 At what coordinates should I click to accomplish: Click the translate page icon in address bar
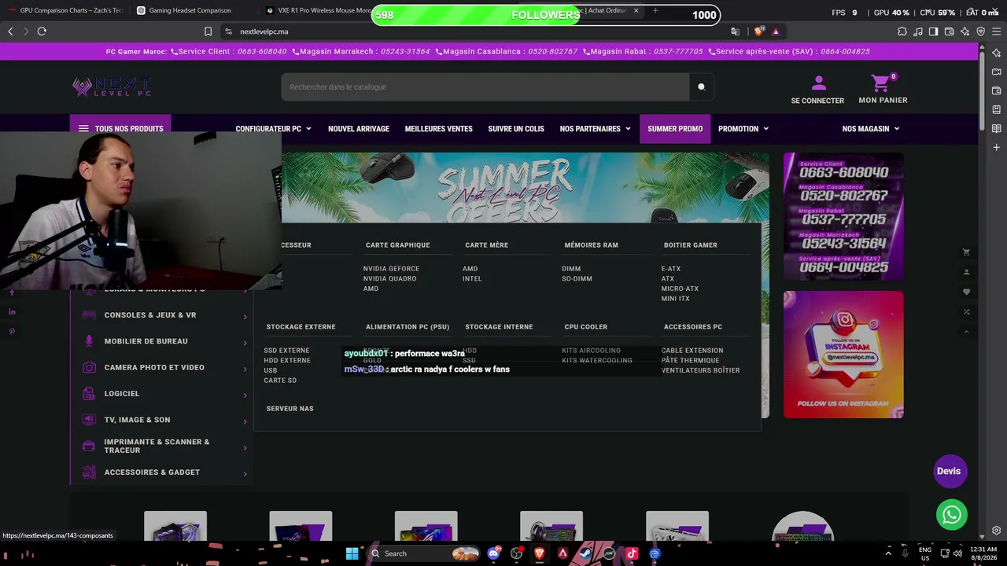click(x=735, y=31)
